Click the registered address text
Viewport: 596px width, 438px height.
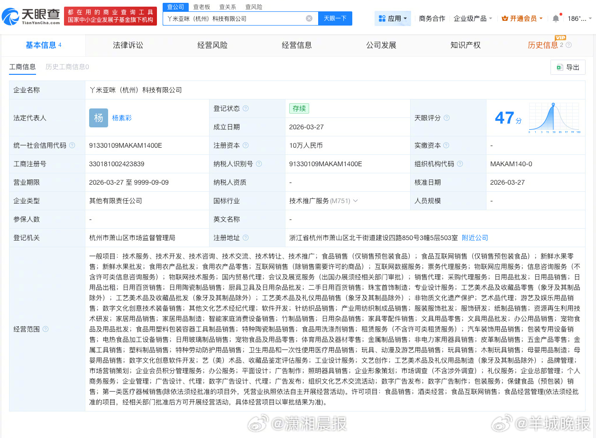coord(374,238)
